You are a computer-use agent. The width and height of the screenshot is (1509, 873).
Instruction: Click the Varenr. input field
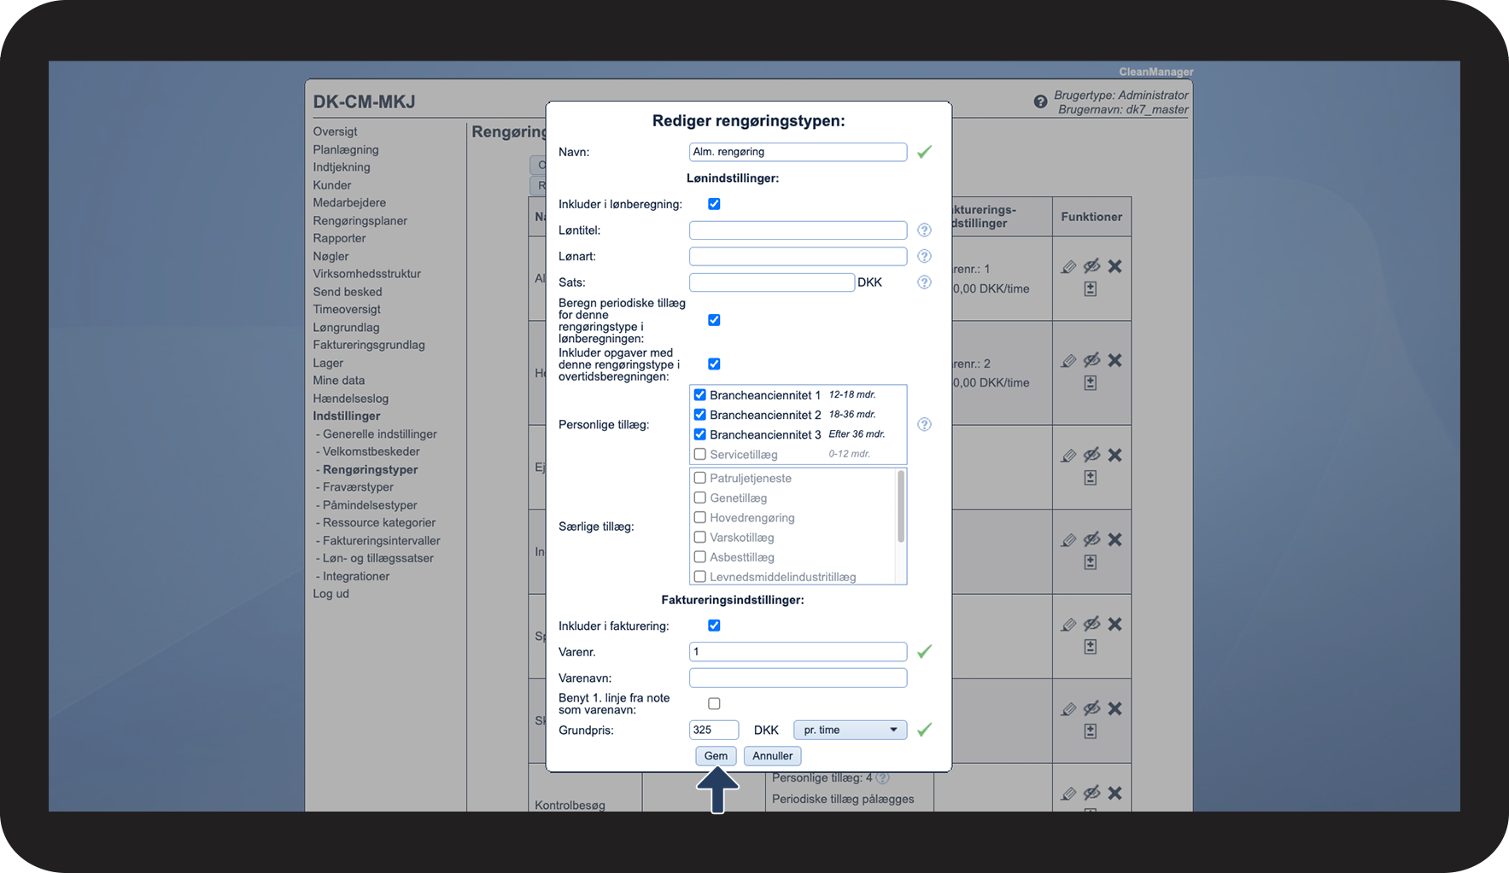pyautogui.click(x=798, y=652)
